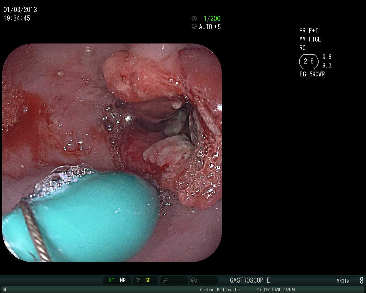Click the endoscopic video image
This screenshot has height=293, width=366.
click(x=112, y=153)
